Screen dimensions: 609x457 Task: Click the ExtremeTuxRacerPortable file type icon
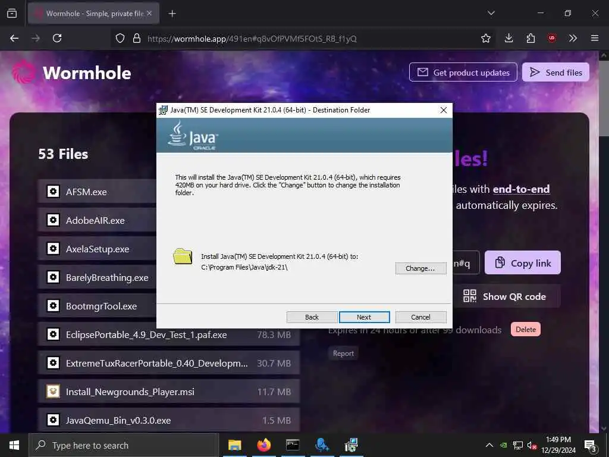click(53, 362)
